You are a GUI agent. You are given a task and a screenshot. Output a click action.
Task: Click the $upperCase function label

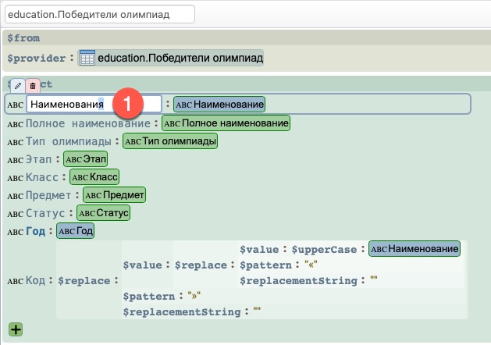[x=326, y=249]
